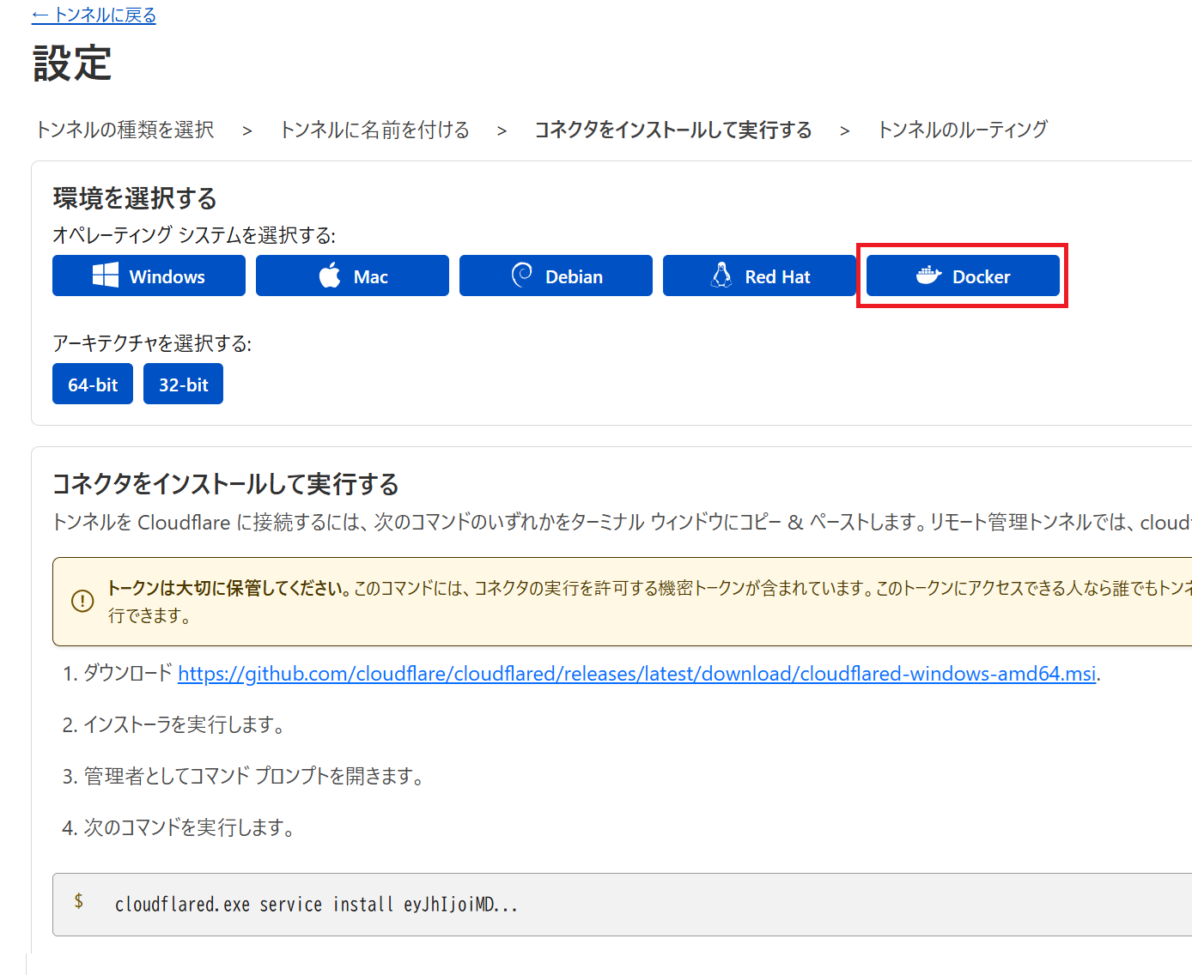
Task: Go back via トンネルに戻る link
Action: (x=94, y=15)
